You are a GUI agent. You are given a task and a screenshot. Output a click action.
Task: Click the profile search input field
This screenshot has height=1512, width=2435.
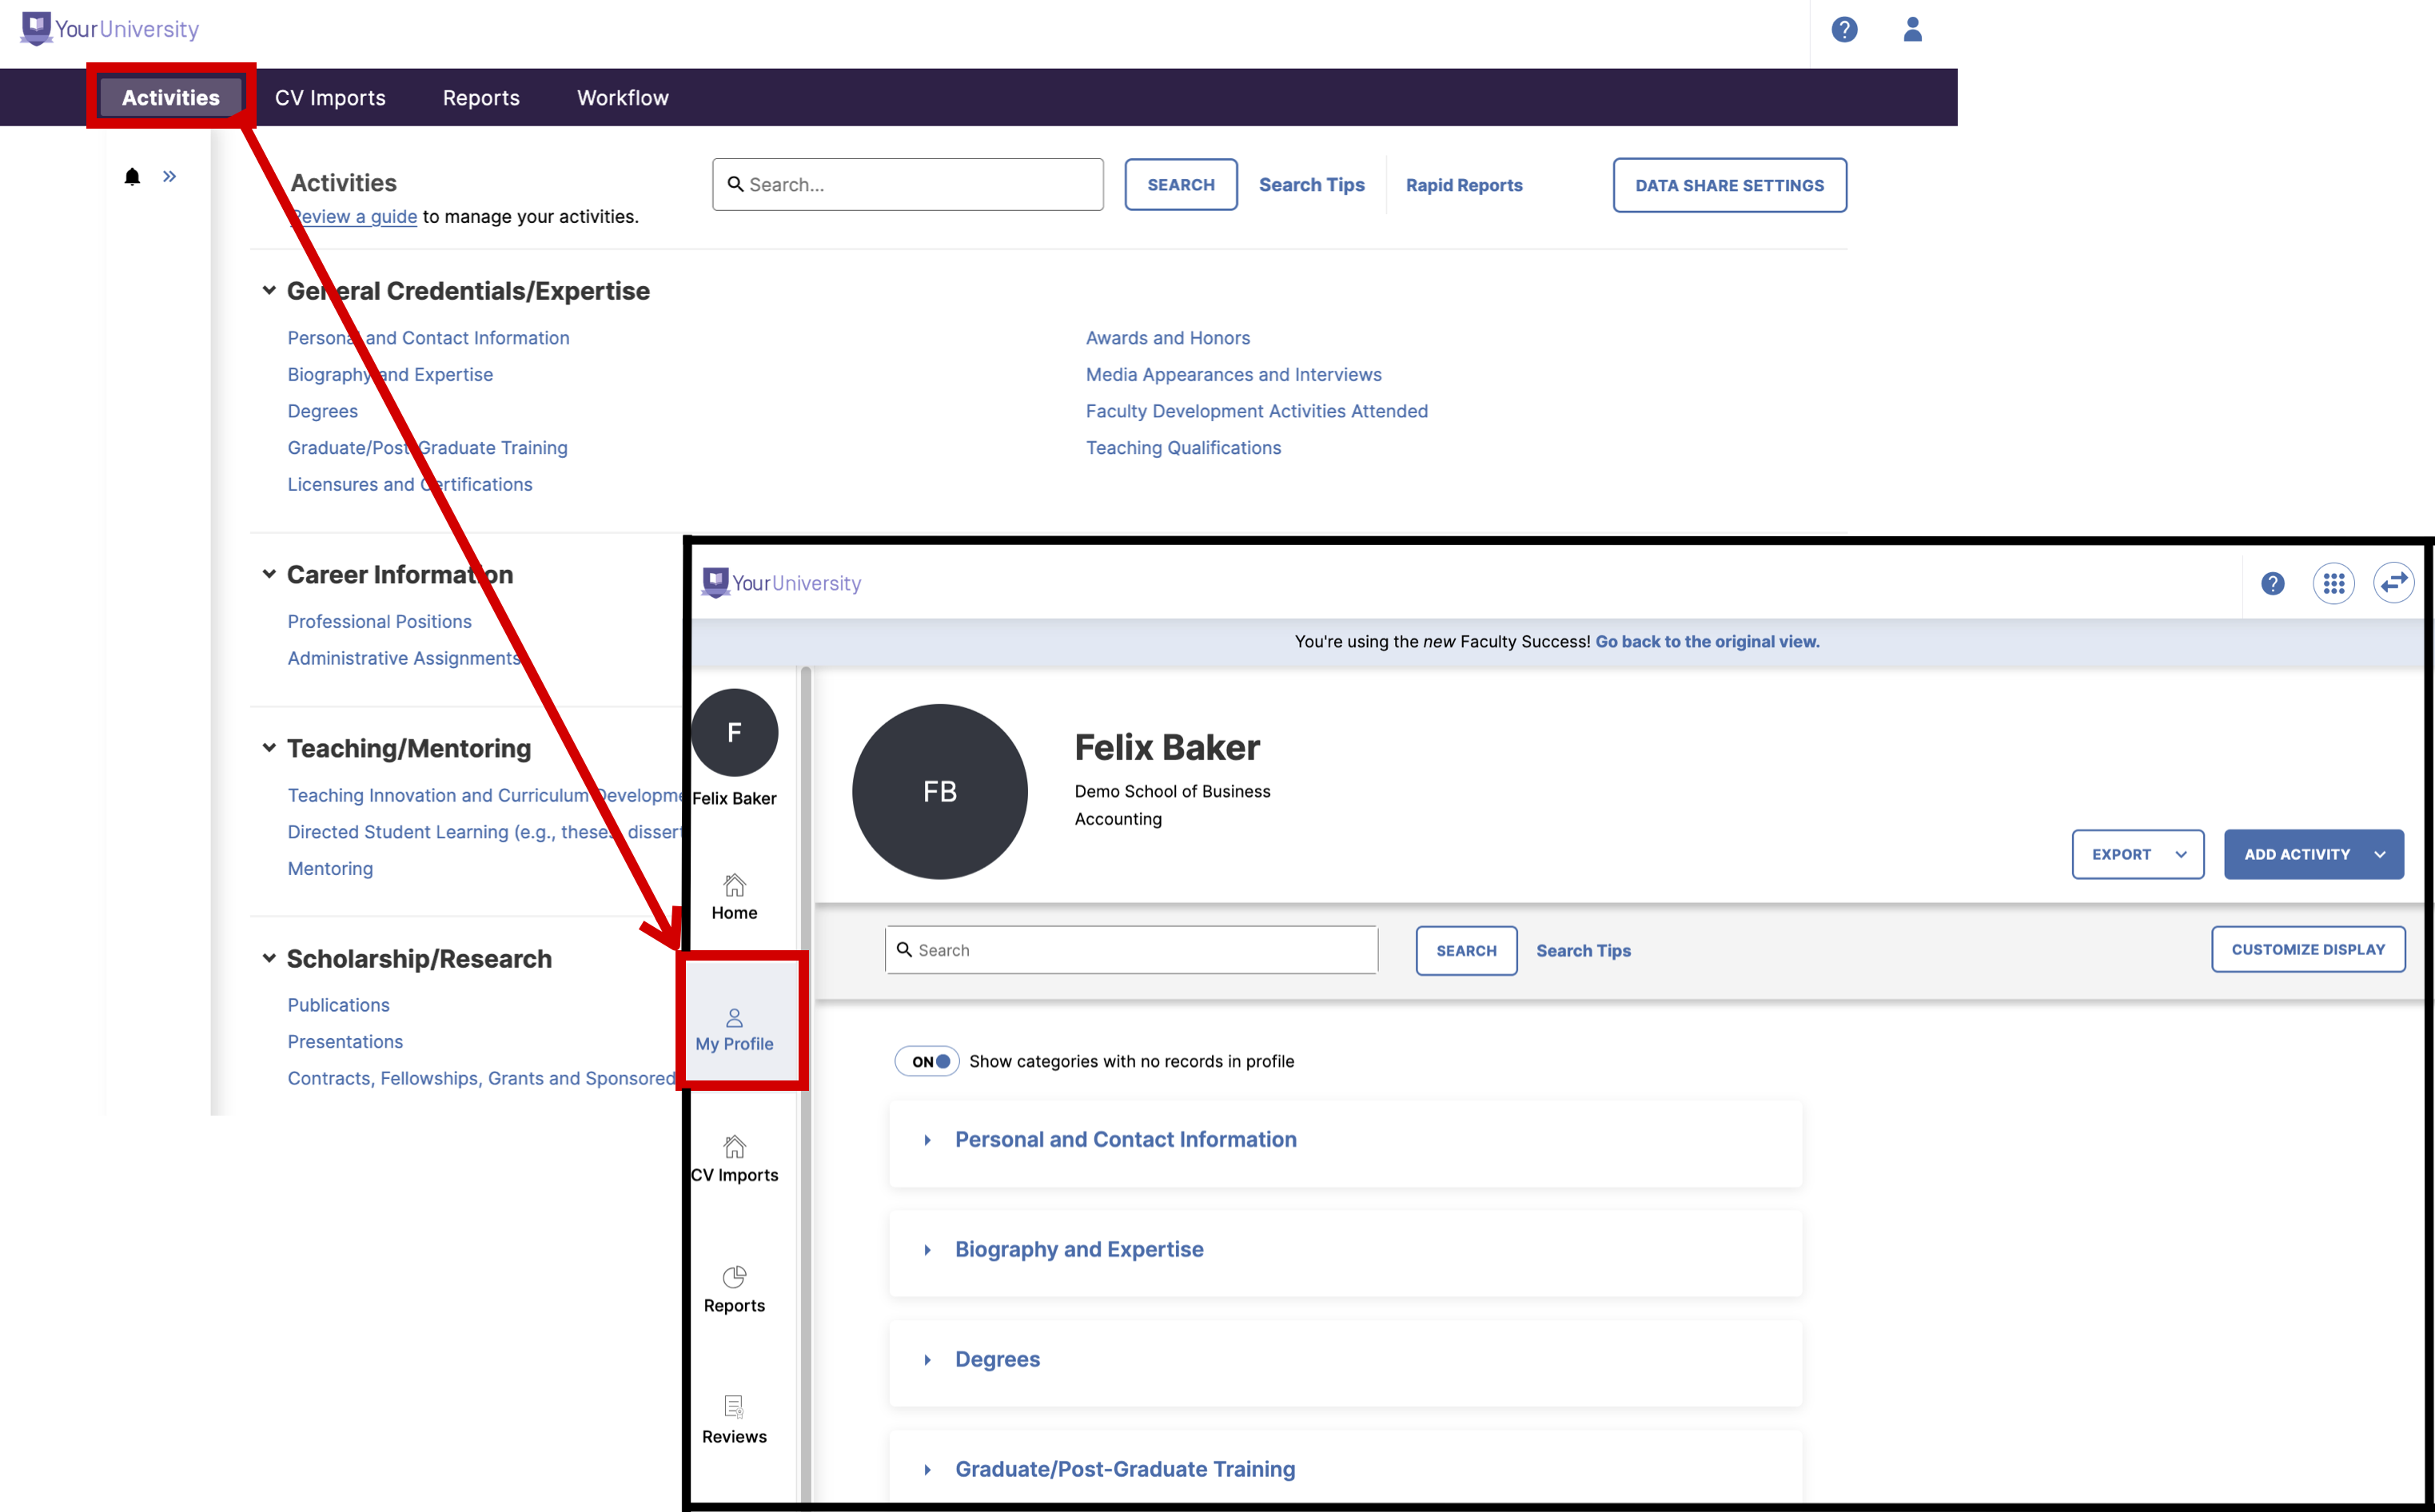tap(1131, 950)
